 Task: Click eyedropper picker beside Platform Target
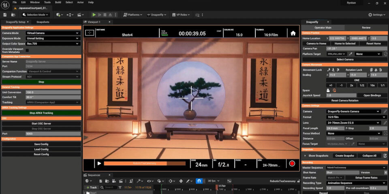351,54
